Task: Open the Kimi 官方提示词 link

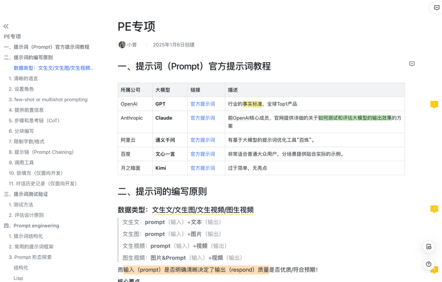Action: (x=203, y=168)
